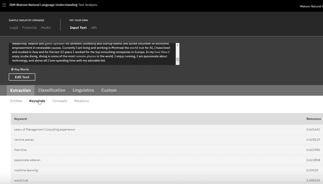
Task: Open the Linguistics tab
Action: [83, 90]
